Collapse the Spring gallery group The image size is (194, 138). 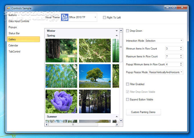(x=116, y=35)
